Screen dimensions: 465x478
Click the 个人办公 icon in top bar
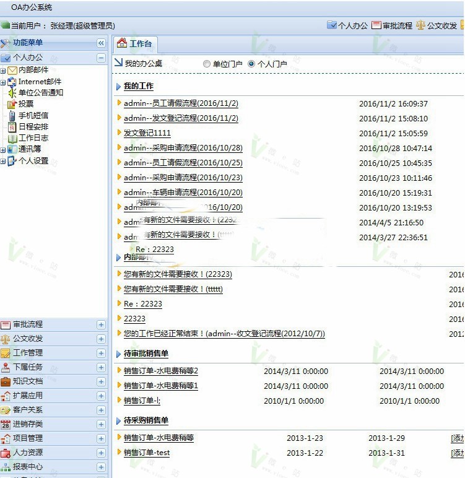(x=331, y=25)
